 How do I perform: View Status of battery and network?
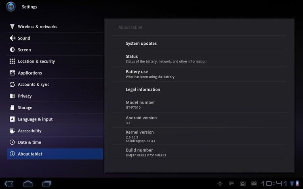coord(166,59)
